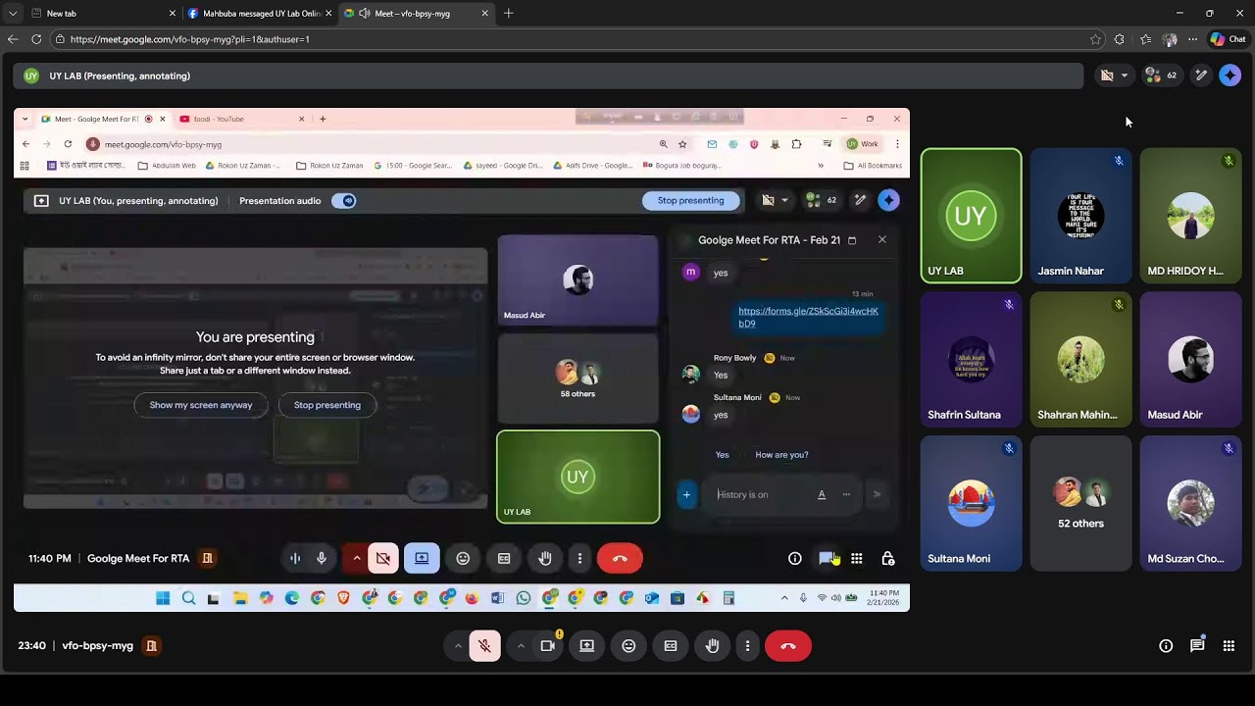Click the Yes suggested reply chip
Image resolution: width=1255 pixels, height=706 pixels.
point(723,455)
